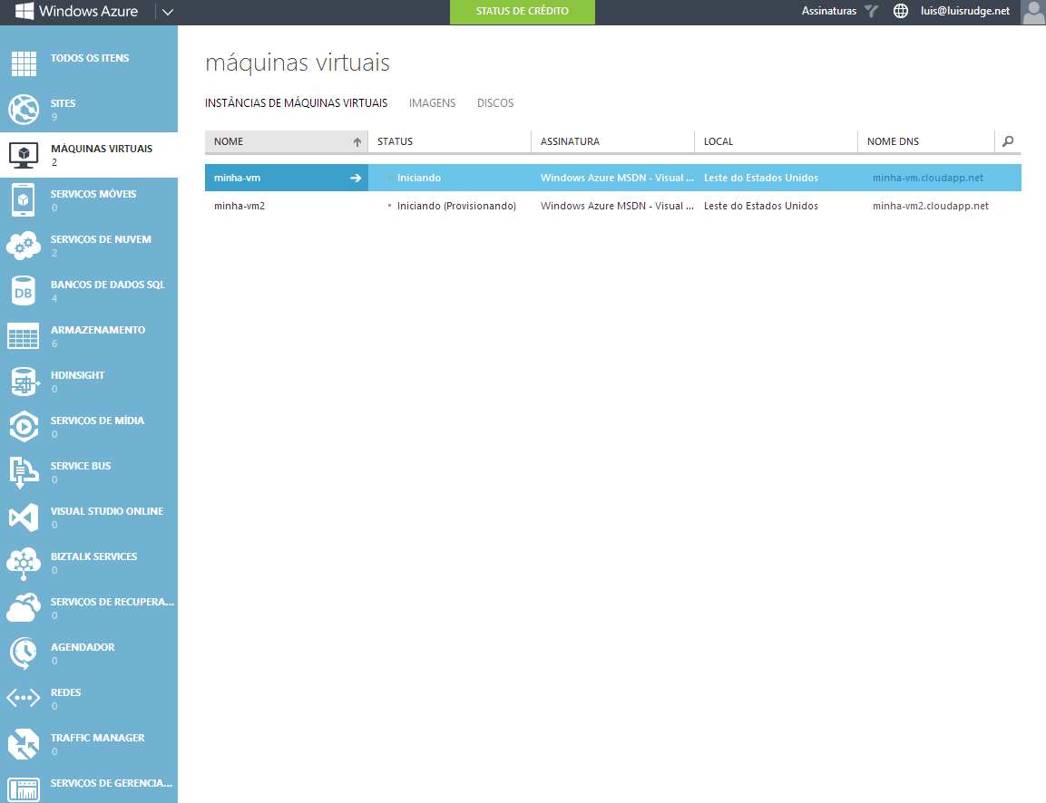This screenshot has height=803, width=1046.
Task: Open the Serviços de Mídia play icon
Action: (24, 427)
